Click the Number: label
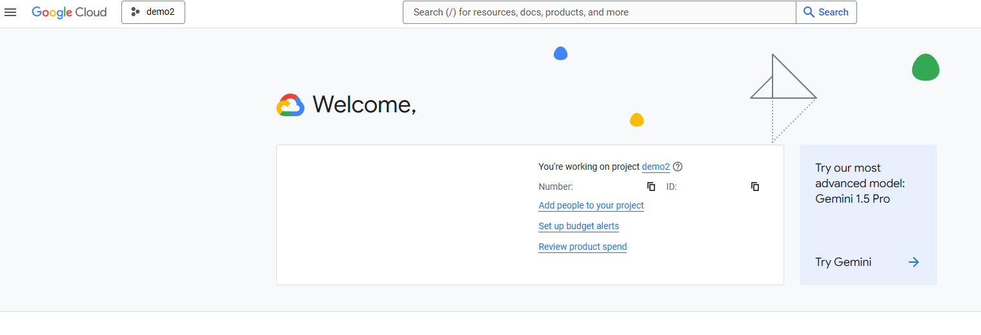The height and width of the screenshot is (335, 981). (556, 187)
